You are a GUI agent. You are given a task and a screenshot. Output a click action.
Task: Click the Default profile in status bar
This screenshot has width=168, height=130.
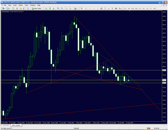[x=76, y=128]
